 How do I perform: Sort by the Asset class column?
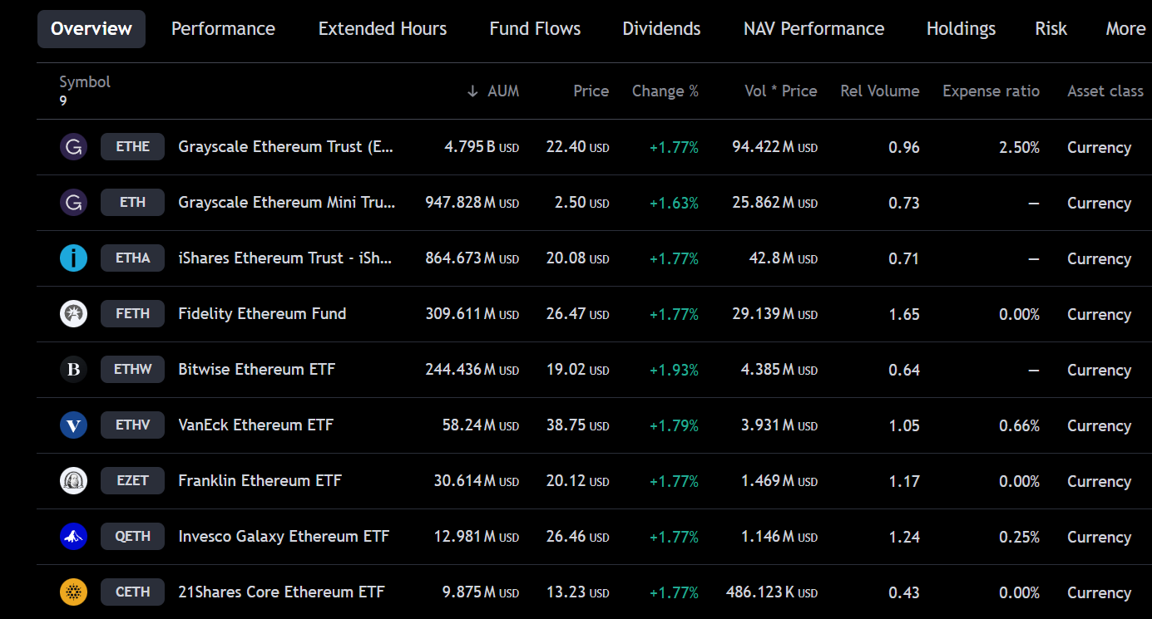[1105, 91]
